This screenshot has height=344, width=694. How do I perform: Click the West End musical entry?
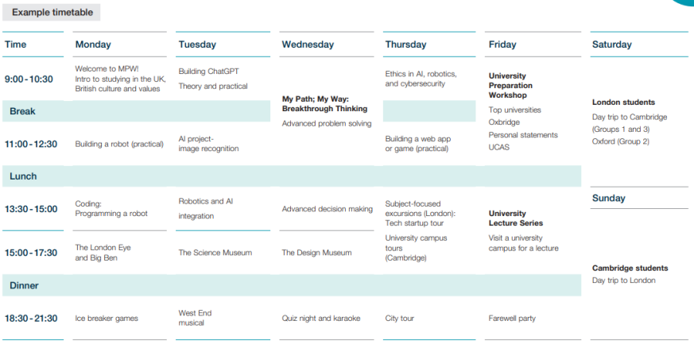[x=196, y=318]
